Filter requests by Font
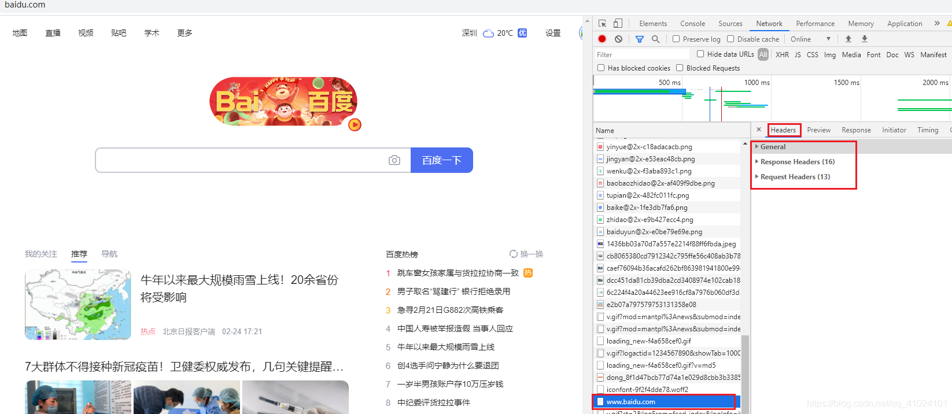952x414 pixels. point(874,54)
